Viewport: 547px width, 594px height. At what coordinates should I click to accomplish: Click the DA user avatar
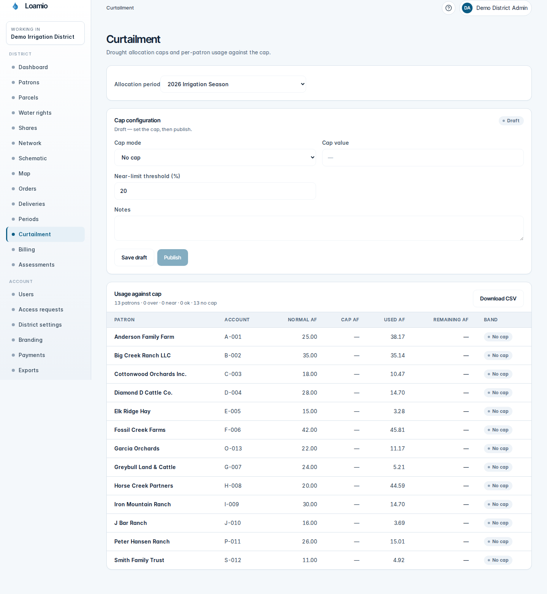467,8
